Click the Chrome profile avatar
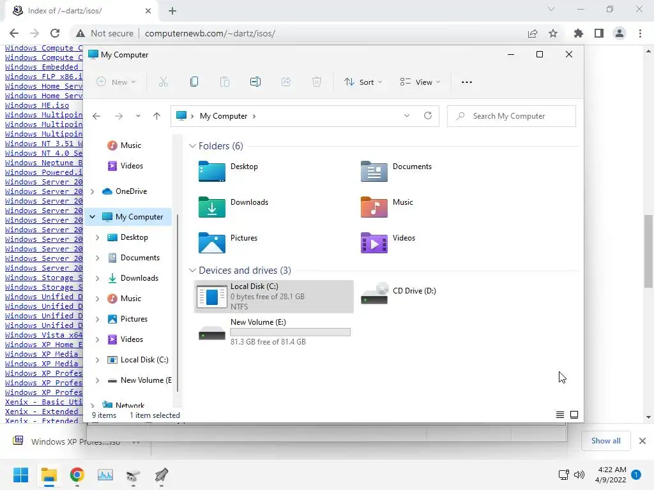 [x=620, y=33]
